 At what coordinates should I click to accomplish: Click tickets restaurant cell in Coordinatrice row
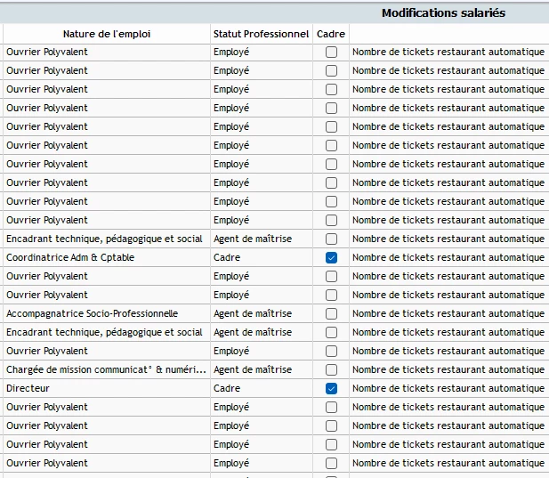tap(448, 257)
